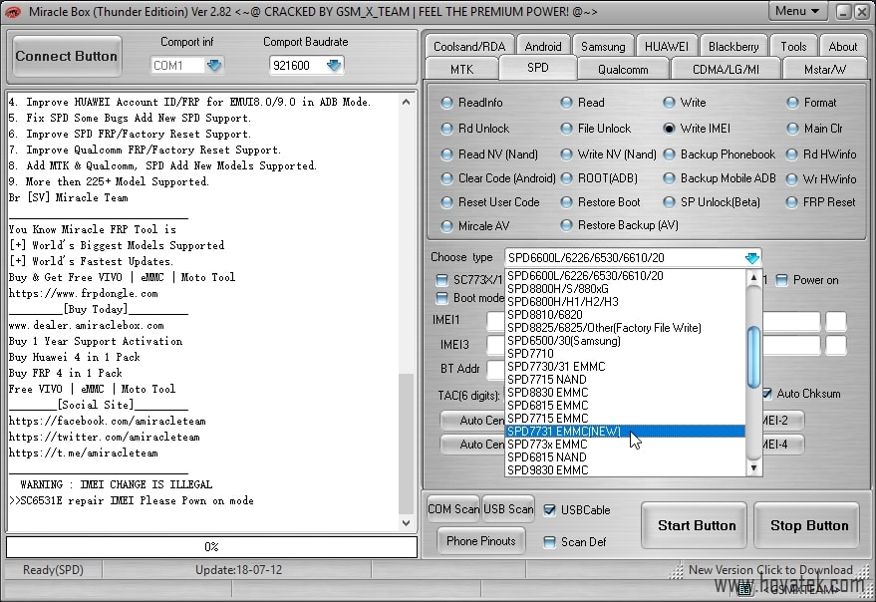Choose SPD8800H/S/880xG from type list
Screen dimensions: 876x602
[x=626, y=288]
